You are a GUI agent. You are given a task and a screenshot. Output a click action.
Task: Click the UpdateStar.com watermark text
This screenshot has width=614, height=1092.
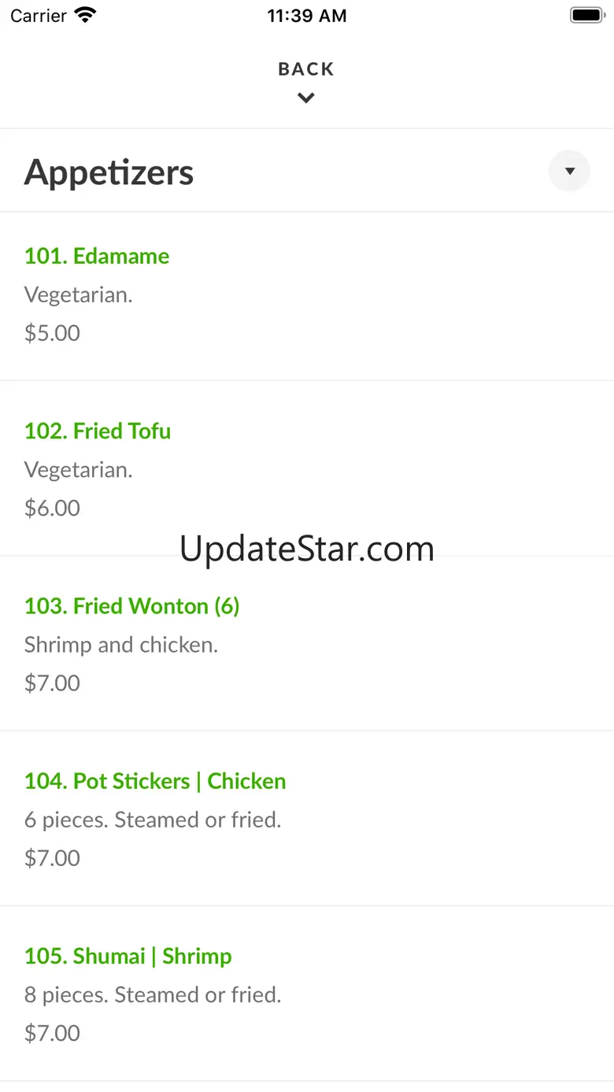pos(307,549)
